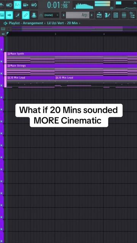Open first 20 Min Lead clip menu icon

click(x=8, y=77)
